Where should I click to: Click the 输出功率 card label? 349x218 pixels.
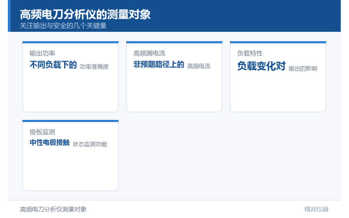point(42,53)
